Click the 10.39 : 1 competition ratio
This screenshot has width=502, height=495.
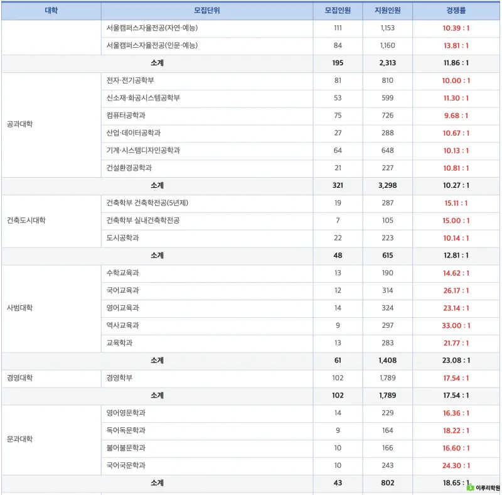click(456, 28)
